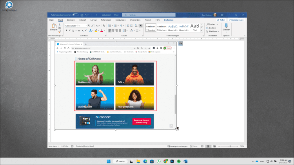
Task: Toggle the Automatisches Speichern switch
Action: pos(75,15)
